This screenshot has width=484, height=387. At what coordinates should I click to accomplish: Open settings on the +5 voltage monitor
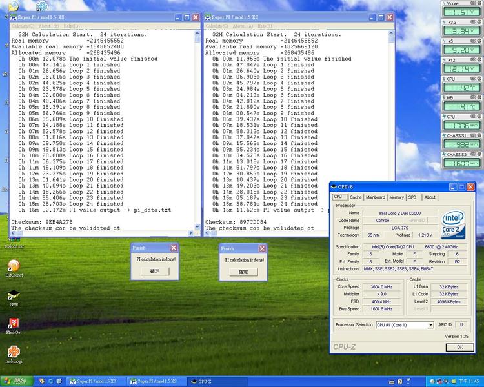(x=474, y=41)
